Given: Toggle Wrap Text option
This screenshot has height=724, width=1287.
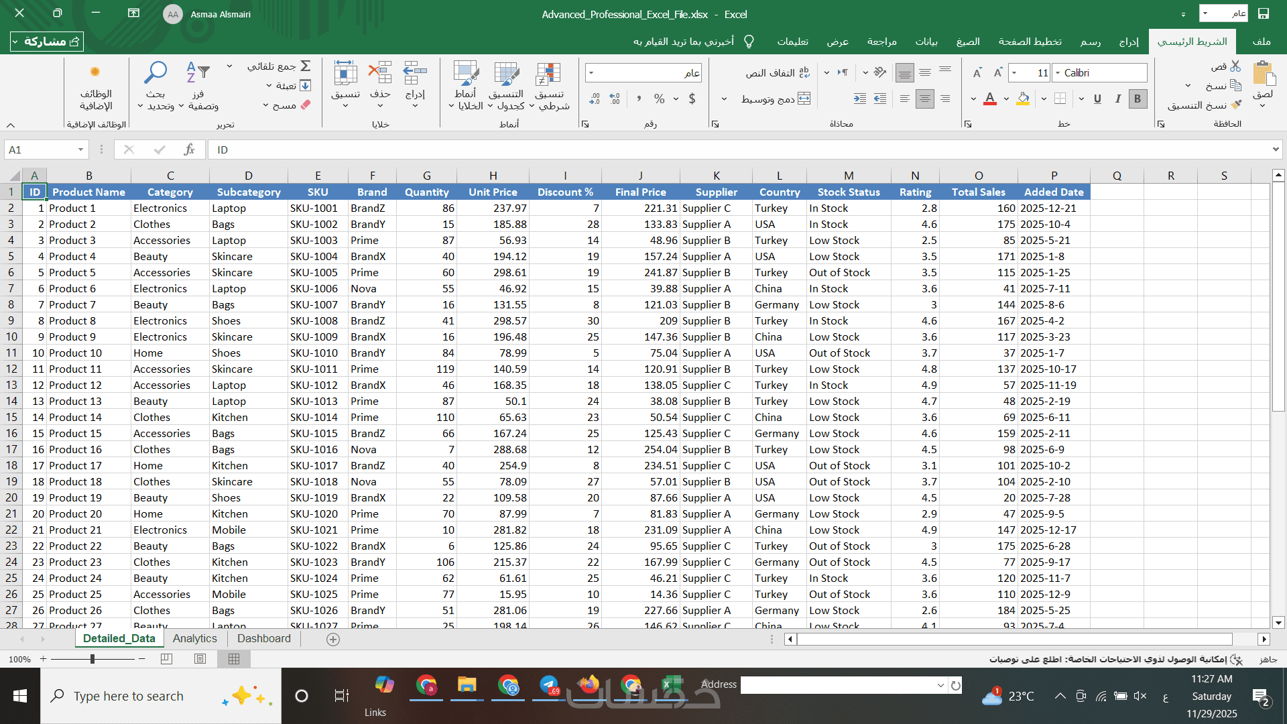Looking at the screenshot, I should tap(778, 72).
